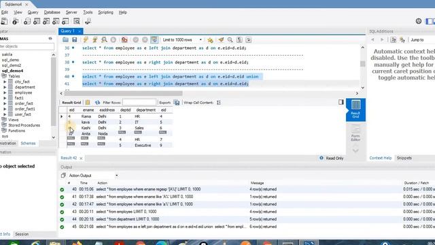Close the Query 1 tab
This screenshot has width=435, height=245.
coord(80,31)
